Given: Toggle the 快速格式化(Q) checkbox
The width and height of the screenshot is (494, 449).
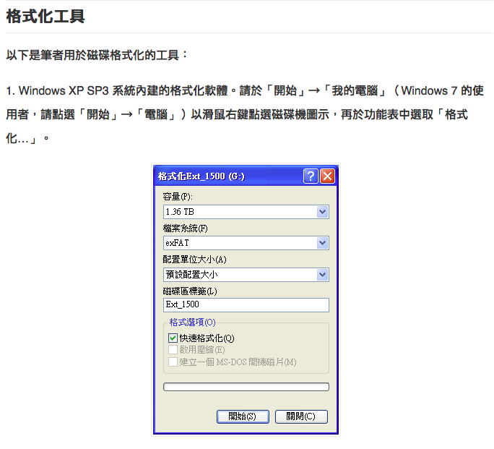Looking at the screenshot, I should [x=173, y=338].
